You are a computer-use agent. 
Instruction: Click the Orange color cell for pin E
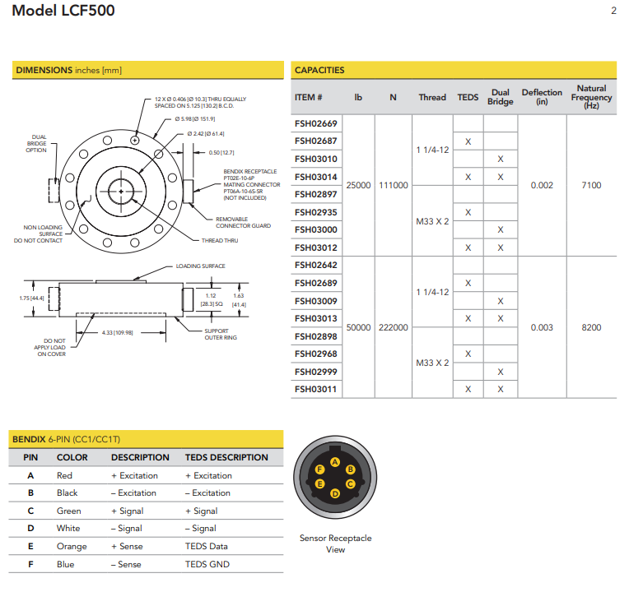click(70, 547)
